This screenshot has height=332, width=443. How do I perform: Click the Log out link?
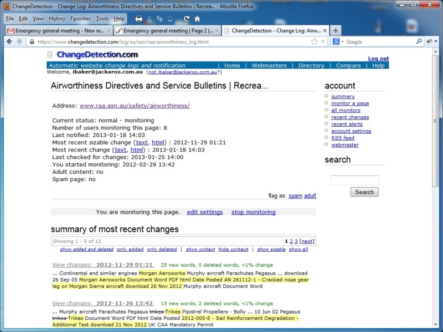coord(378,58)
